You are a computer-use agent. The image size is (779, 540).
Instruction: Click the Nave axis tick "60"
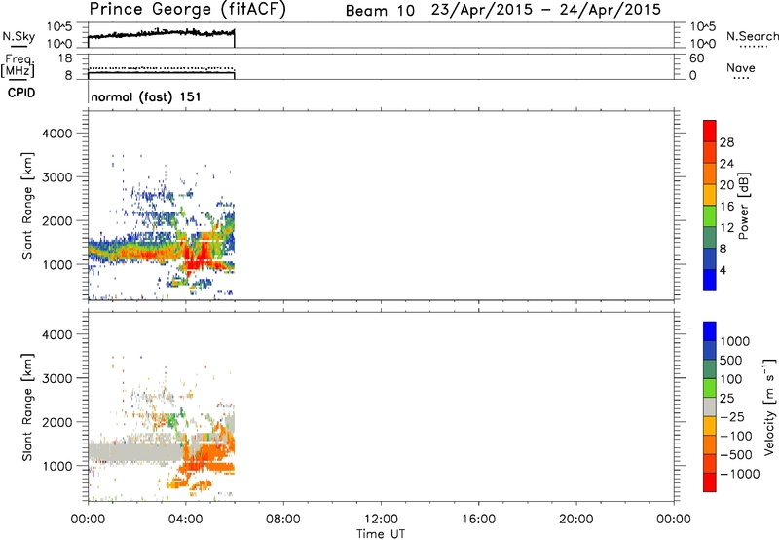tap(696, 58)
